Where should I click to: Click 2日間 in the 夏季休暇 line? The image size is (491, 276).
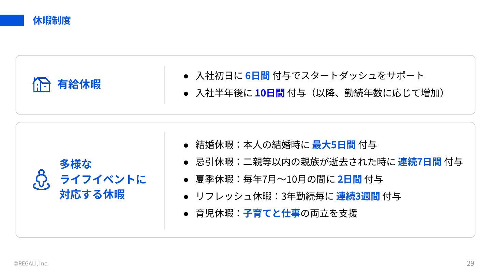point(349,179)
